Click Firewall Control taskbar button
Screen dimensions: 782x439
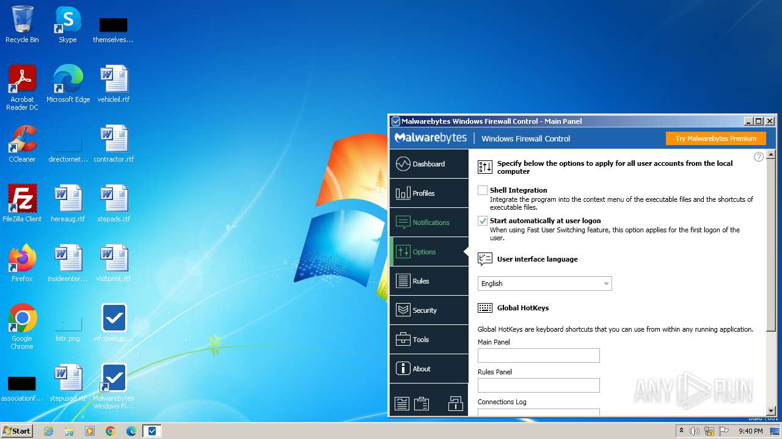(152, 431)
